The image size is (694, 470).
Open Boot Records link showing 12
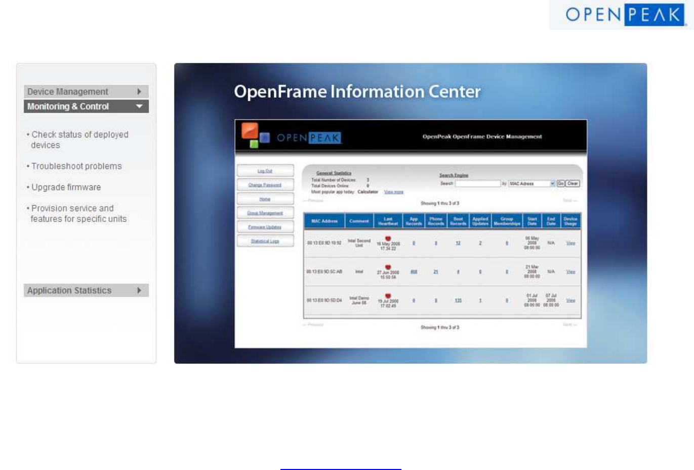point(458,243)
